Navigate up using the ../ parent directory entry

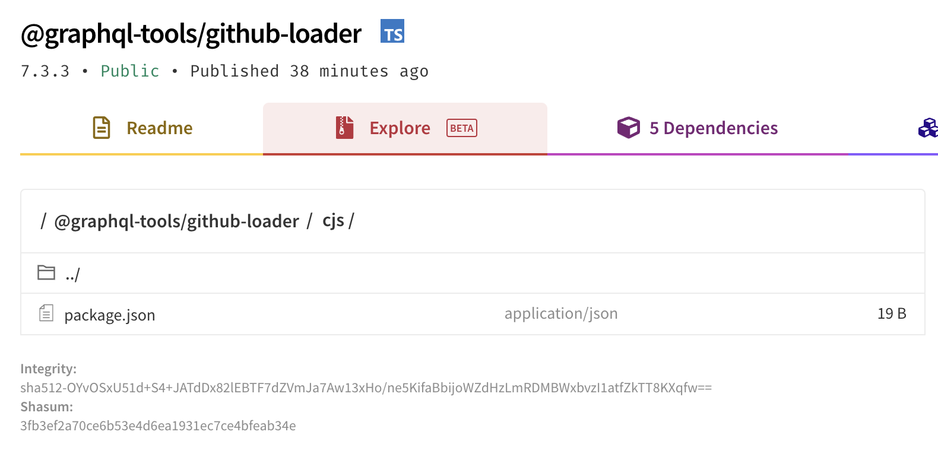click(71, 273)
